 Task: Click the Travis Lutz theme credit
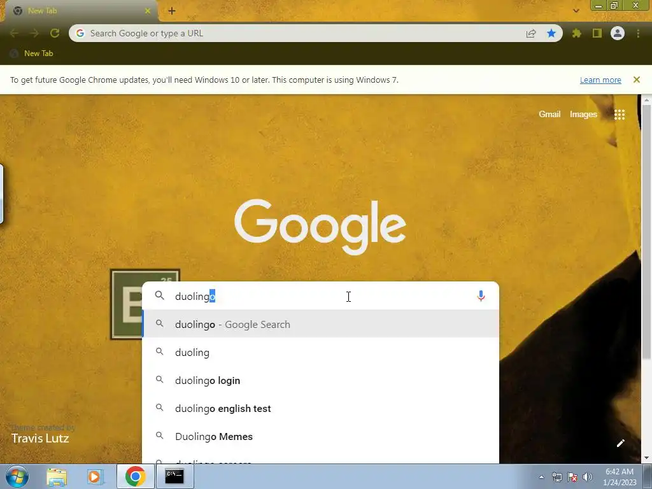coord(40,438)
